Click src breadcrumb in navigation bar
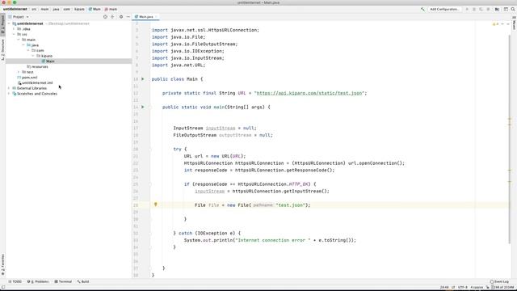The height and width of the screenshot is (291, 517). coord(34,9)
